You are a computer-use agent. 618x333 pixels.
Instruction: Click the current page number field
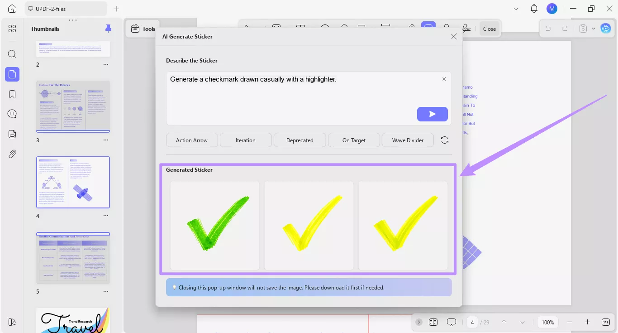pos(472,322)
